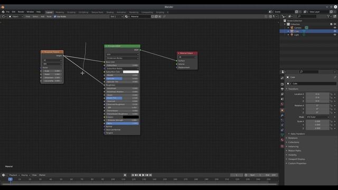Adjust the Alpha slider in Principled BSDF

click(122, 123)
